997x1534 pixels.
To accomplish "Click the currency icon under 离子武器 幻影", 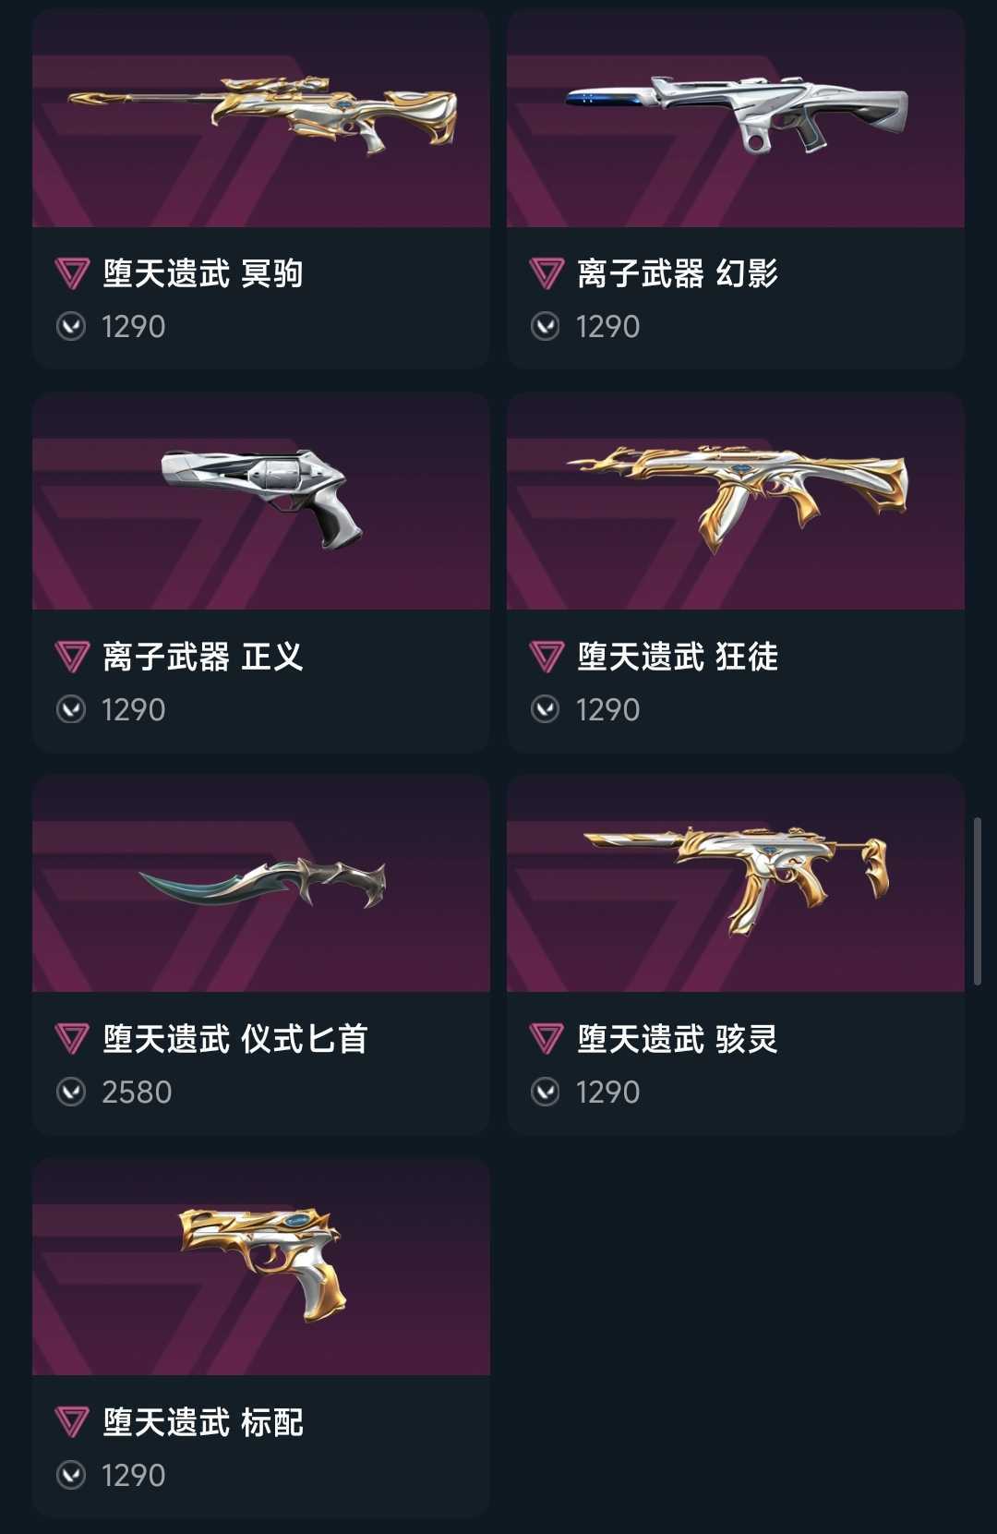I will pos(546,326).
